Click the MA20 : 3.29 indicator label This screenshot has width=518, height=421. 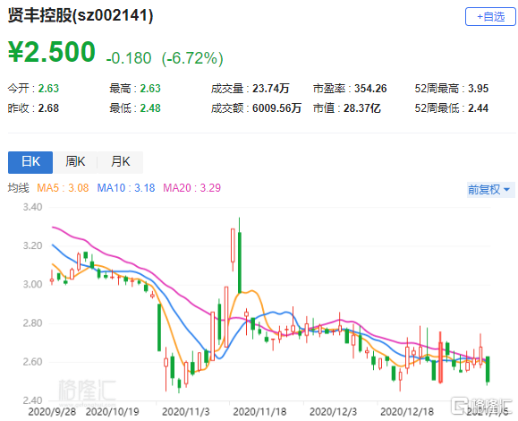(x=192, y=188)
